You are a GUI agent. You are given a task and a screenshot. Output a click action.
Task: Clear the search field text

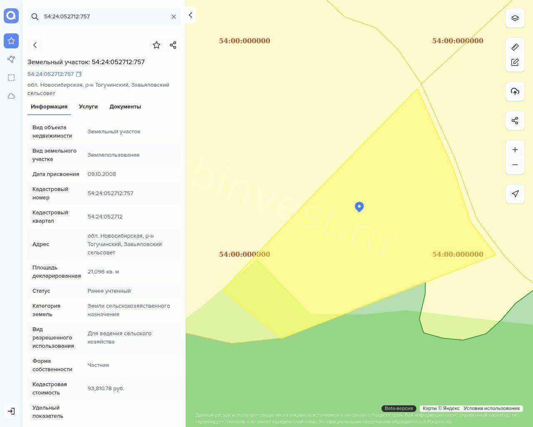[x=174, y=17]
